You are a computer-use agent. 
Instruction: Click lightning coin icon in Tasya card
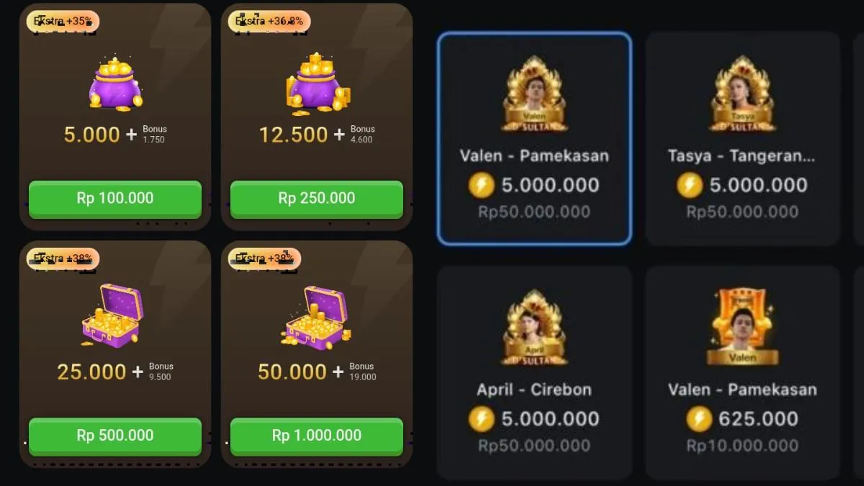(690, 185)
